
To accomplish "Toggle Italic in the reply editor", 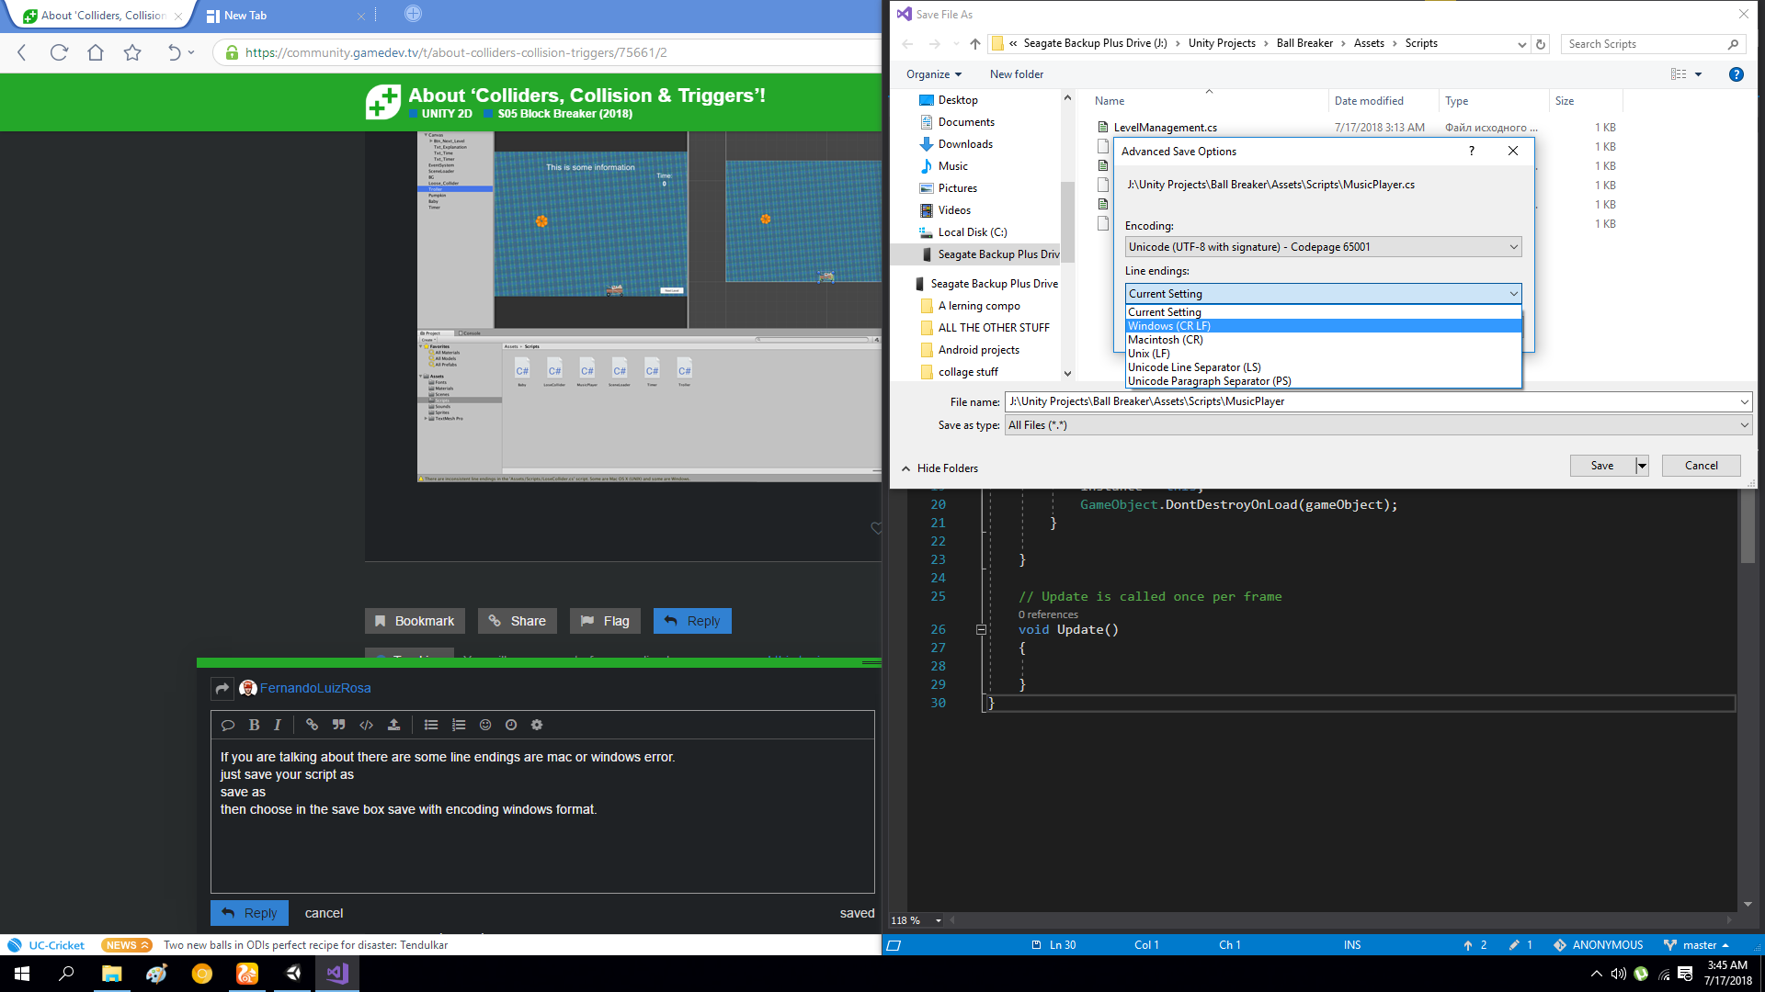I will point(277,725).
